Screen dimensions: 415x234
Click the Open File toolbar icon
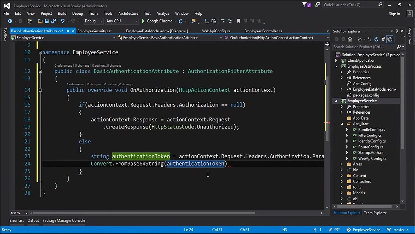pos(40,21)
